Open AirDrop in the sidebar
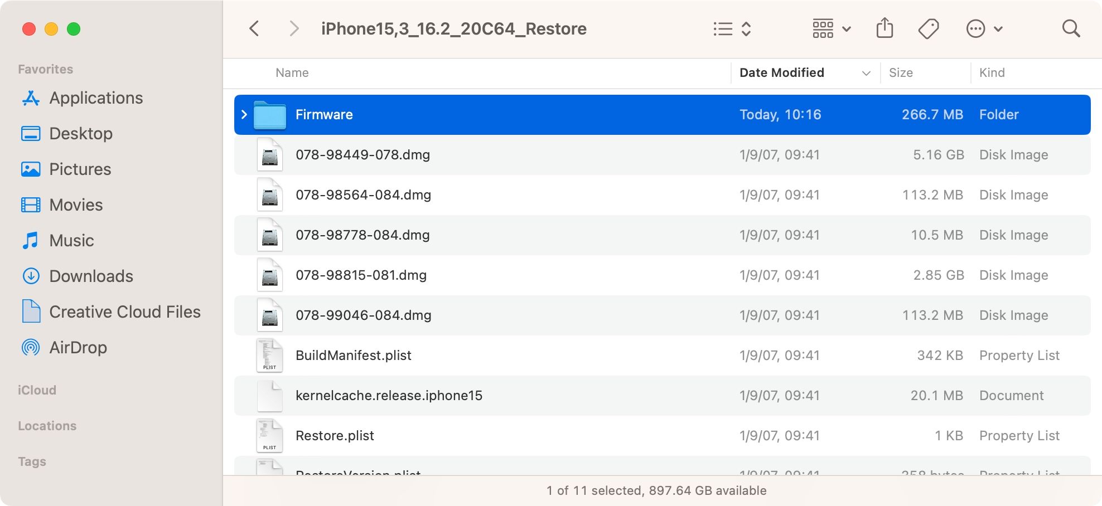 (x=78, y=348)
